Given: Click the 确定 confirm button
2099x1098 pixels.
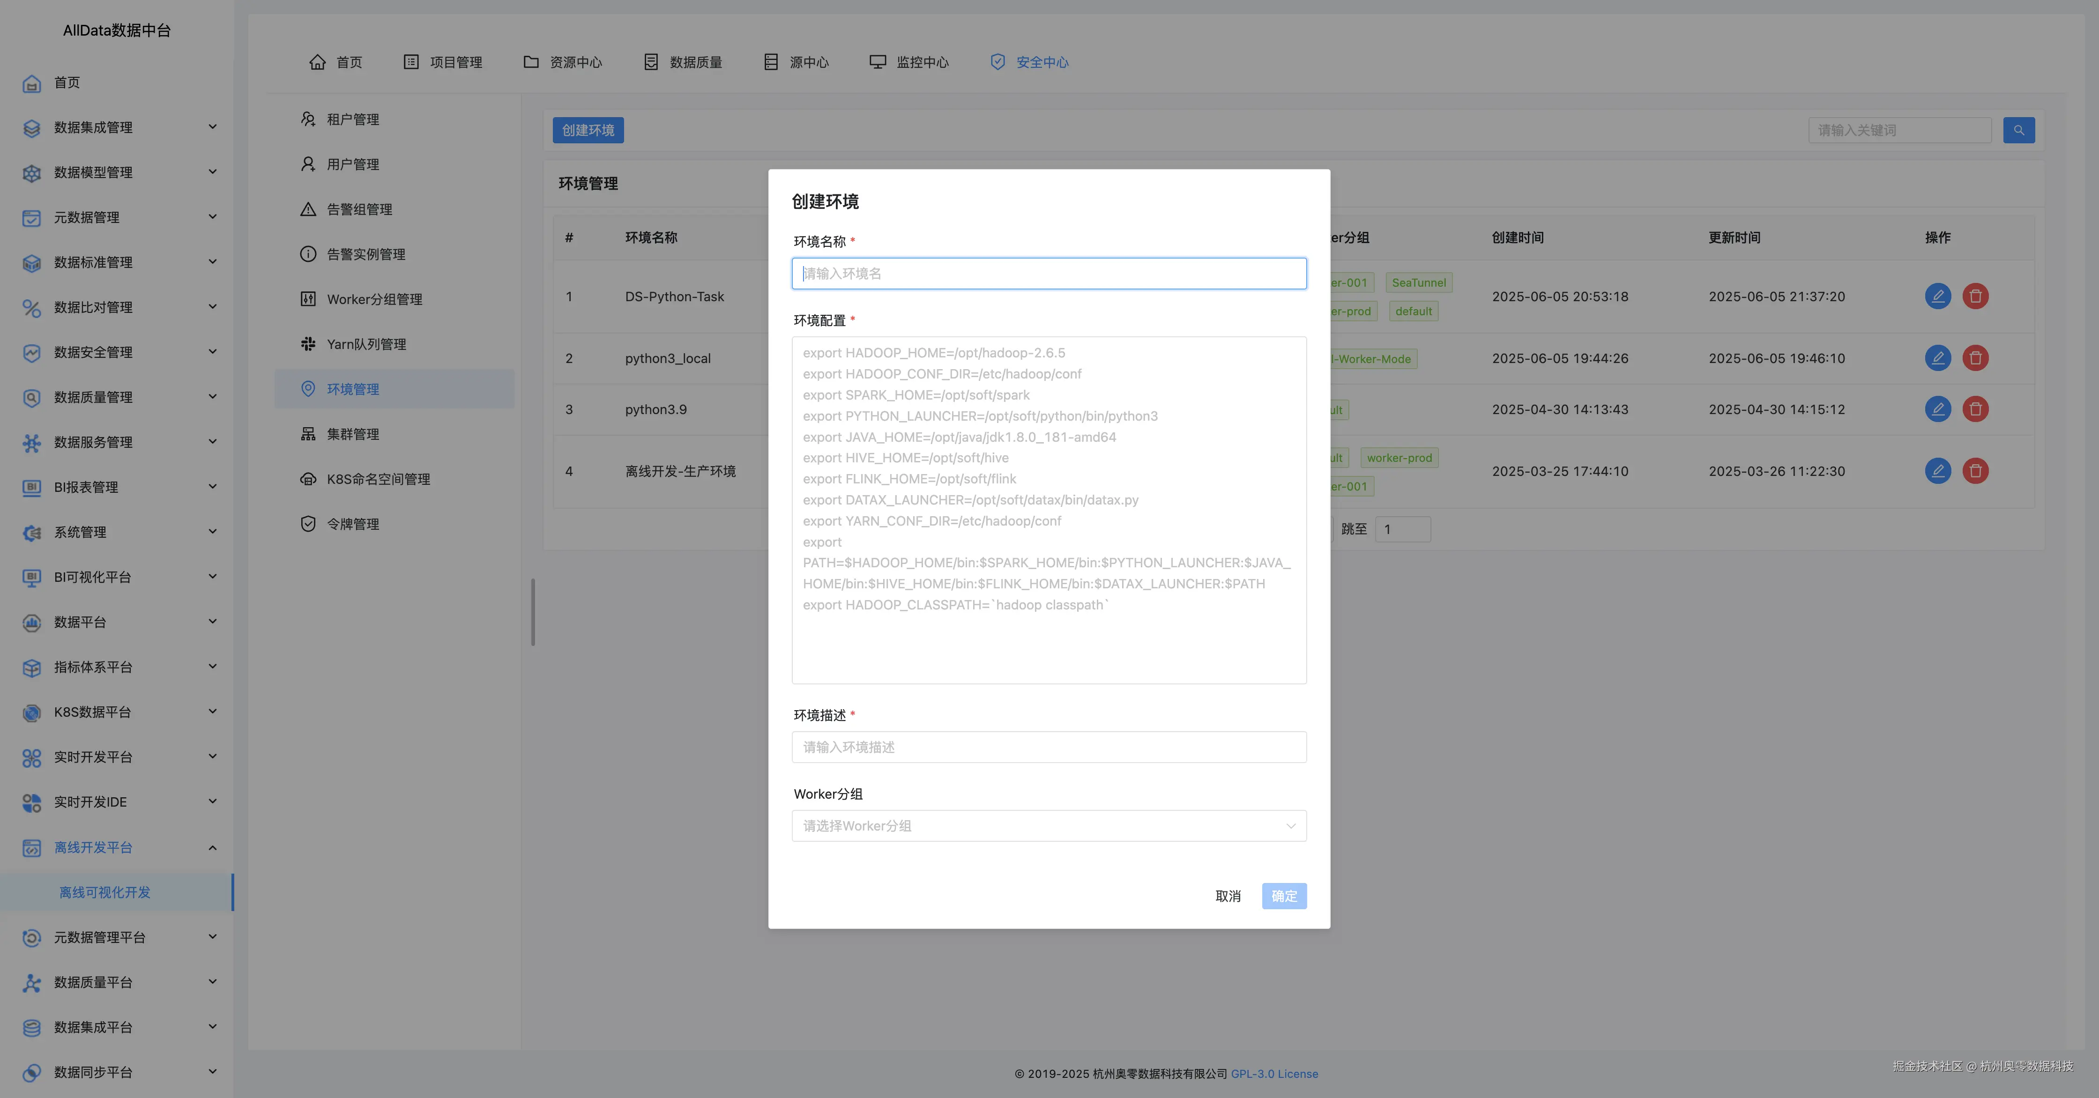Looking at the screenshot, I should [1284, 896].
